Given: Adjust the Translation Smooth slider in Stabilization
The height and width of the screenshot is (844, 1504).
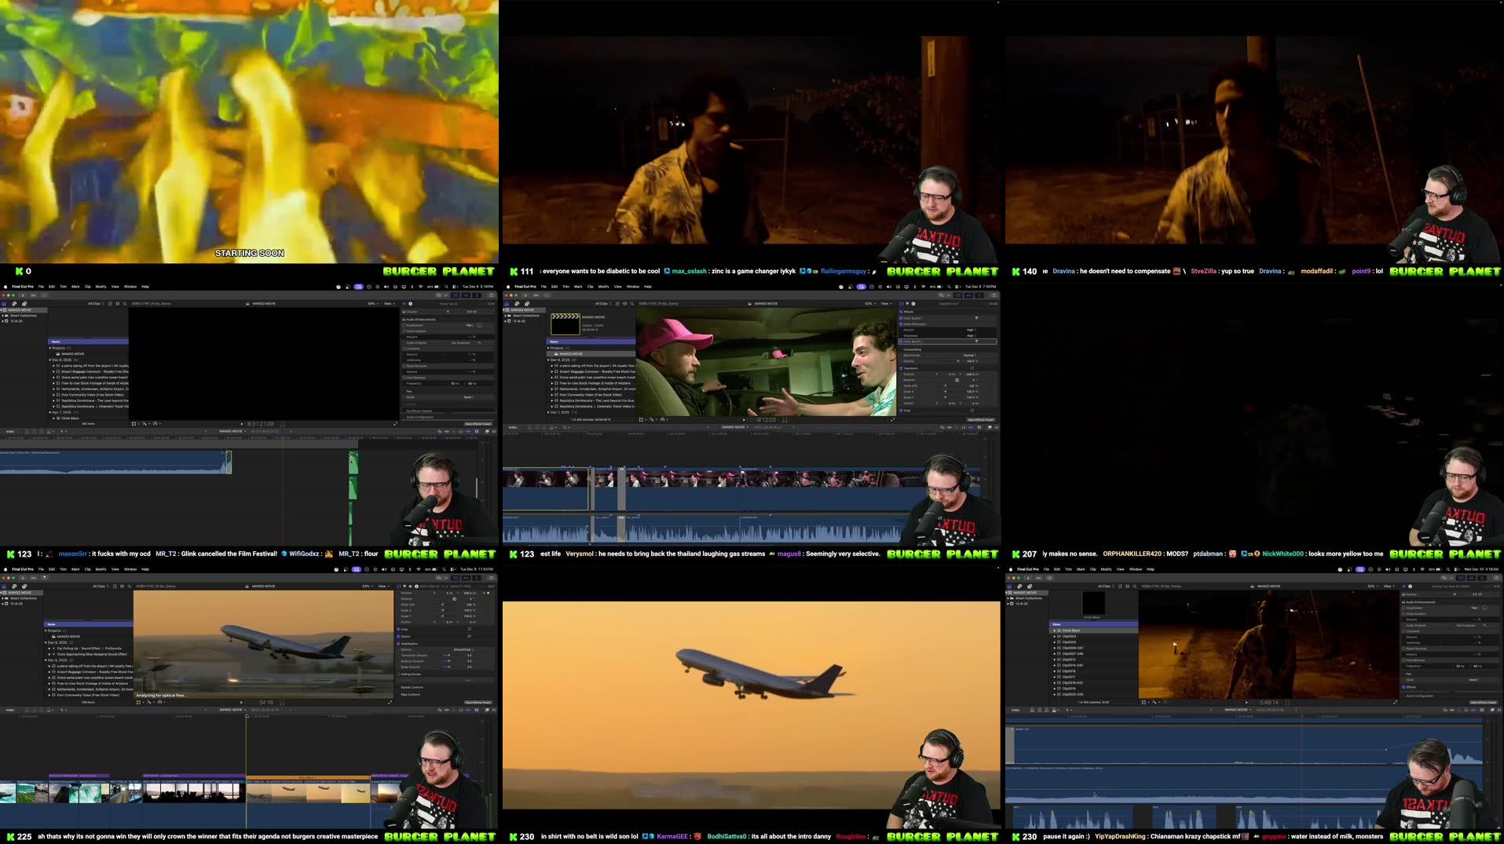Looking at the screenshot, I should (448, 656).
